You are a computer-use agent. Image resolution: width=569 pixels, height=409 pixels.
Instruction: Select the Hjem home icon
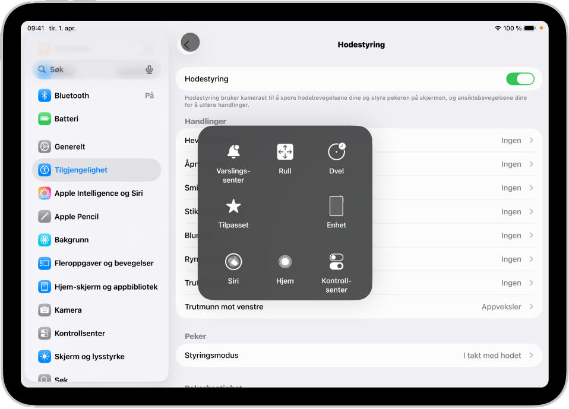(x=284, y=261)
